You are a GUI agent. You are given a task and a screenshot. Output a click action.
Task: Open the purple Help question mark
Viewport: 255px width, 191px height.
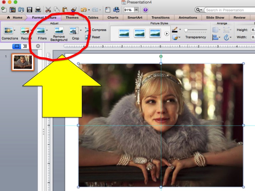[146, 10]
